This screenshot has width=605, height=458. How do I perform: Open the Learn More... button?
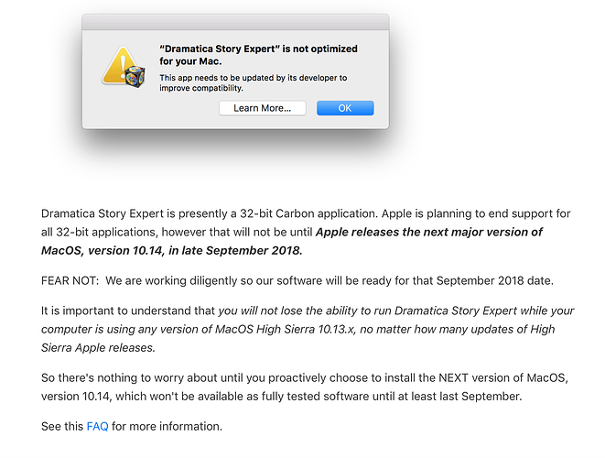262,108
